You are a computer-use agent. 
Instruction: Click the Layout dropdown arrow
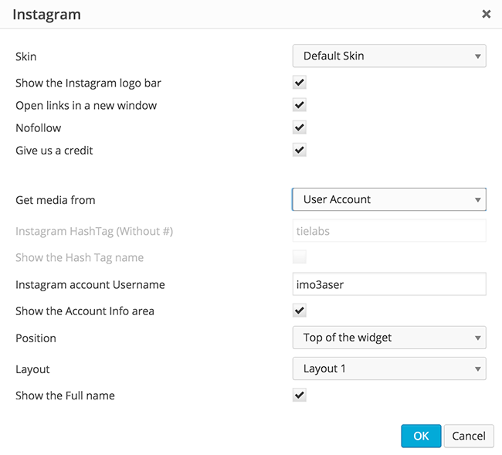click(478, 369)
